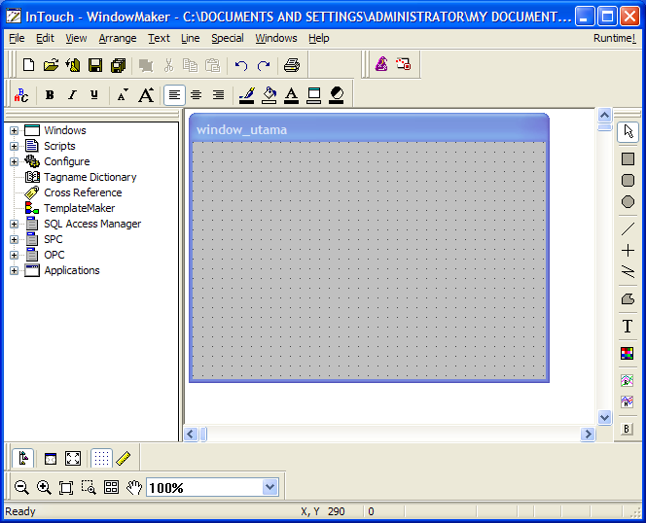Select the Rounded Rectangle tool

[x=628, y=181]
